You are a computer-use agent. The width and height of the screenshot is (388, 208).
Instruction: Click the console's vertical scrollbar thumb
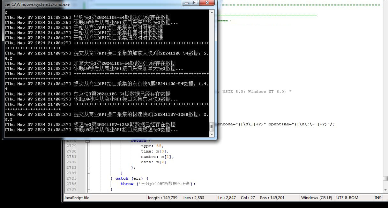click(x=212, y=127)
